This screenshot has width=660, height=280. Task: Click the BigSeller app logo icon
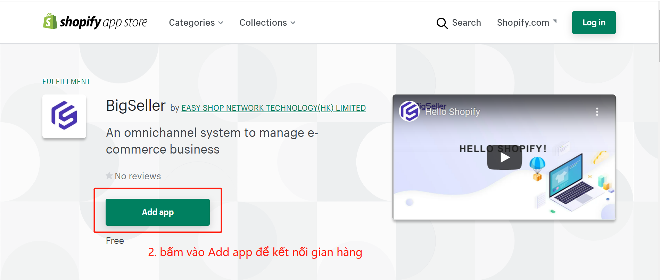click(x=64, y=116)
